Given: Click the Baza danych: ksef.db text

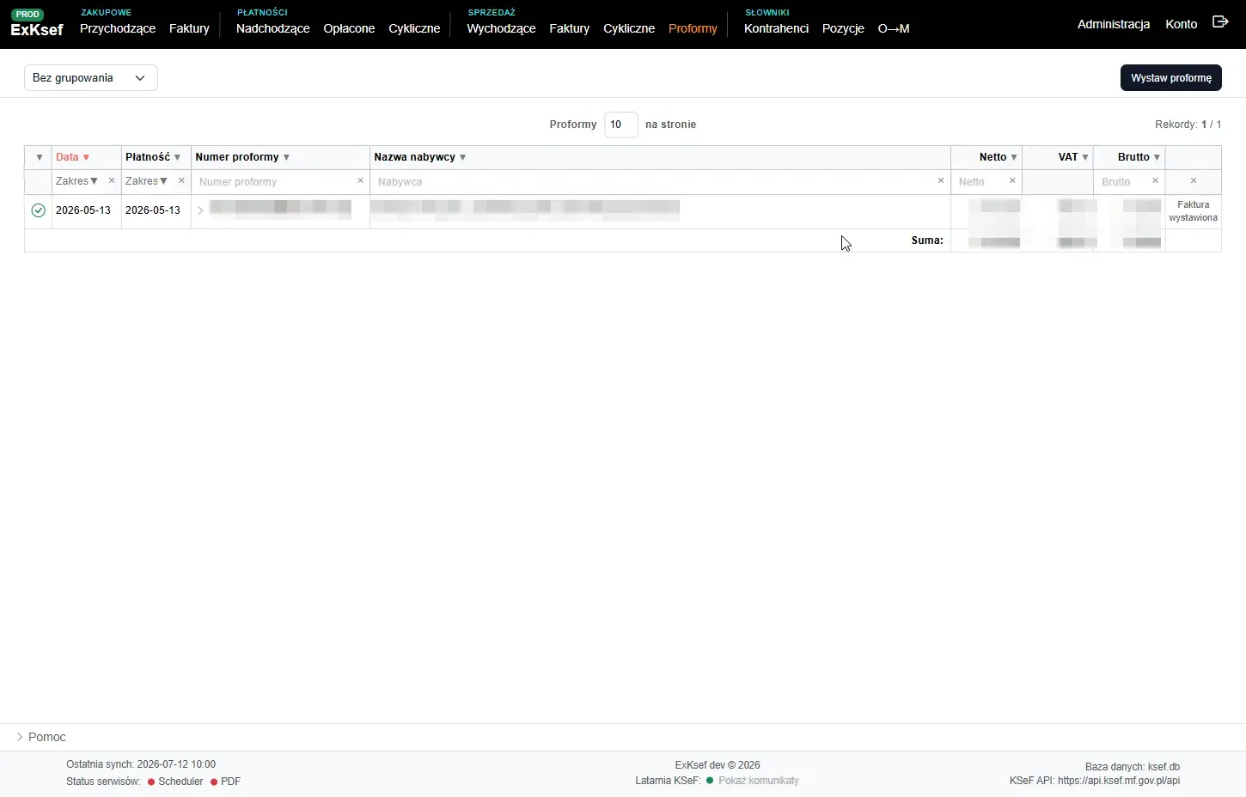Looking at the screenshot, I should pyautogui.click(x=1133, y=767).
